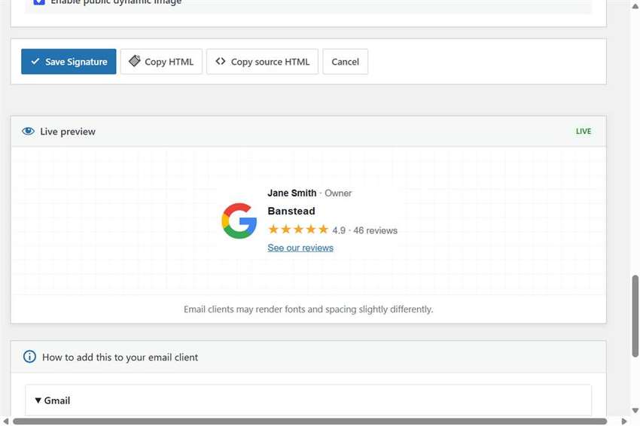Click the Owner job title text

[x=338, y=193]
